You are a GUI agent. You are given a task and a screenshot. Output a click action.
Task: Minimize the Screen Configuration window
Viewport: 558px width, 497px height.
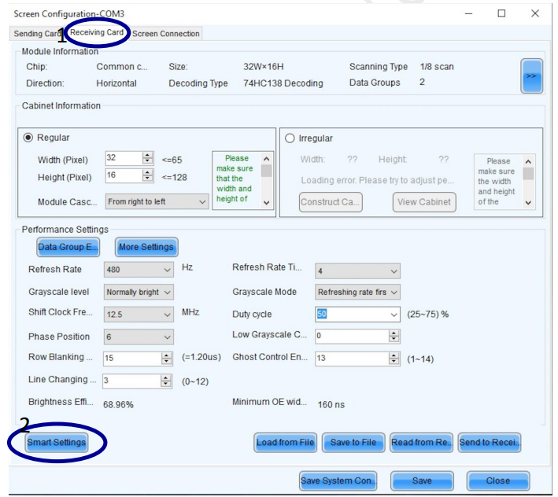[469, 13]
